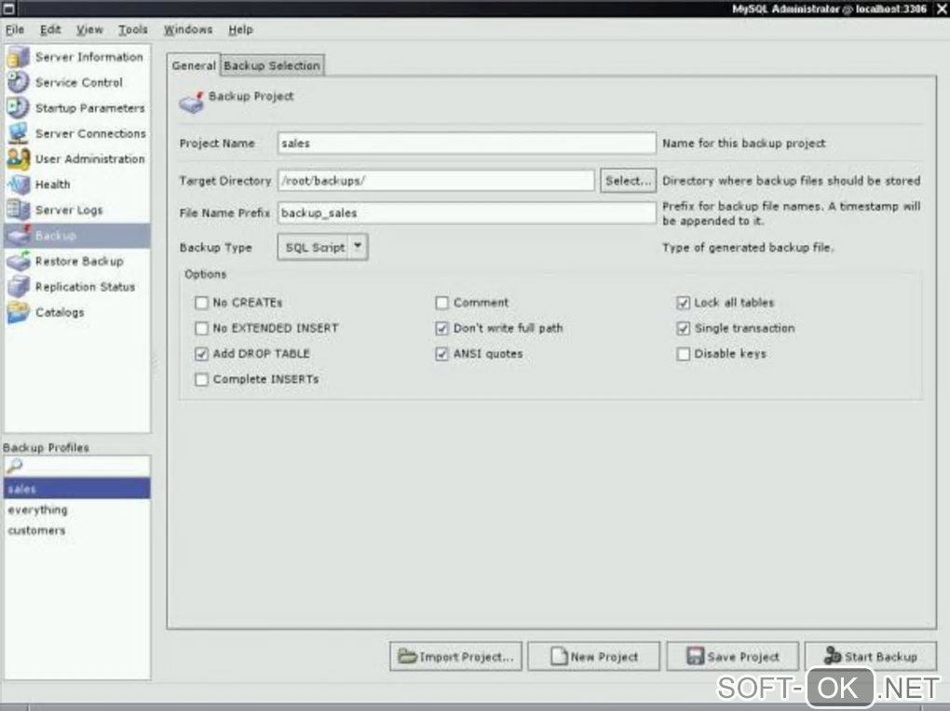Open the File menu
Image resolution: width=950 pixels, height=711 pixels.
click(15, 29)
